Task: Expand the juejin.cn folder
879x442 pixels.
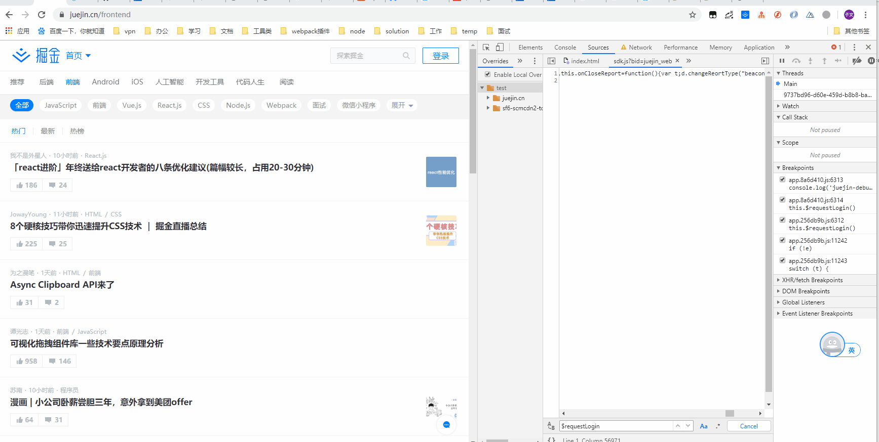Action: click(x=488, y=98)
